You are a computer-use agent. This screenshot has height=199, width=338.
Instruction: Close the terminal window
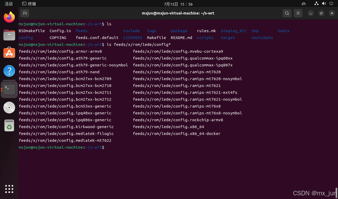[332, 13]
